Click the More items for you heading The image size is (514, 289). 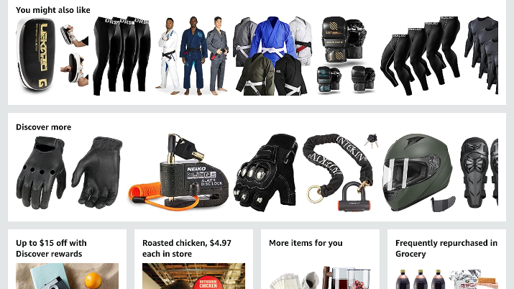[x=306, y=243]
